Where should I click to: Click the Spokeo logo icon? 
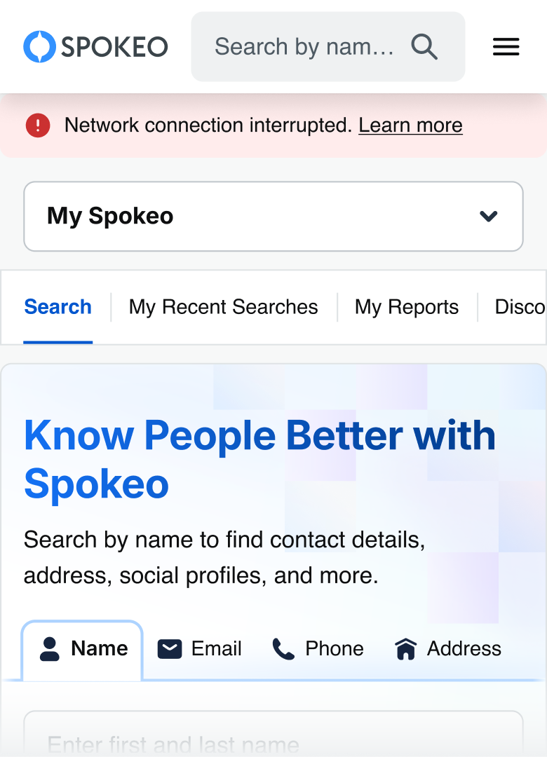pyautogui.click(x=39, y=47)
